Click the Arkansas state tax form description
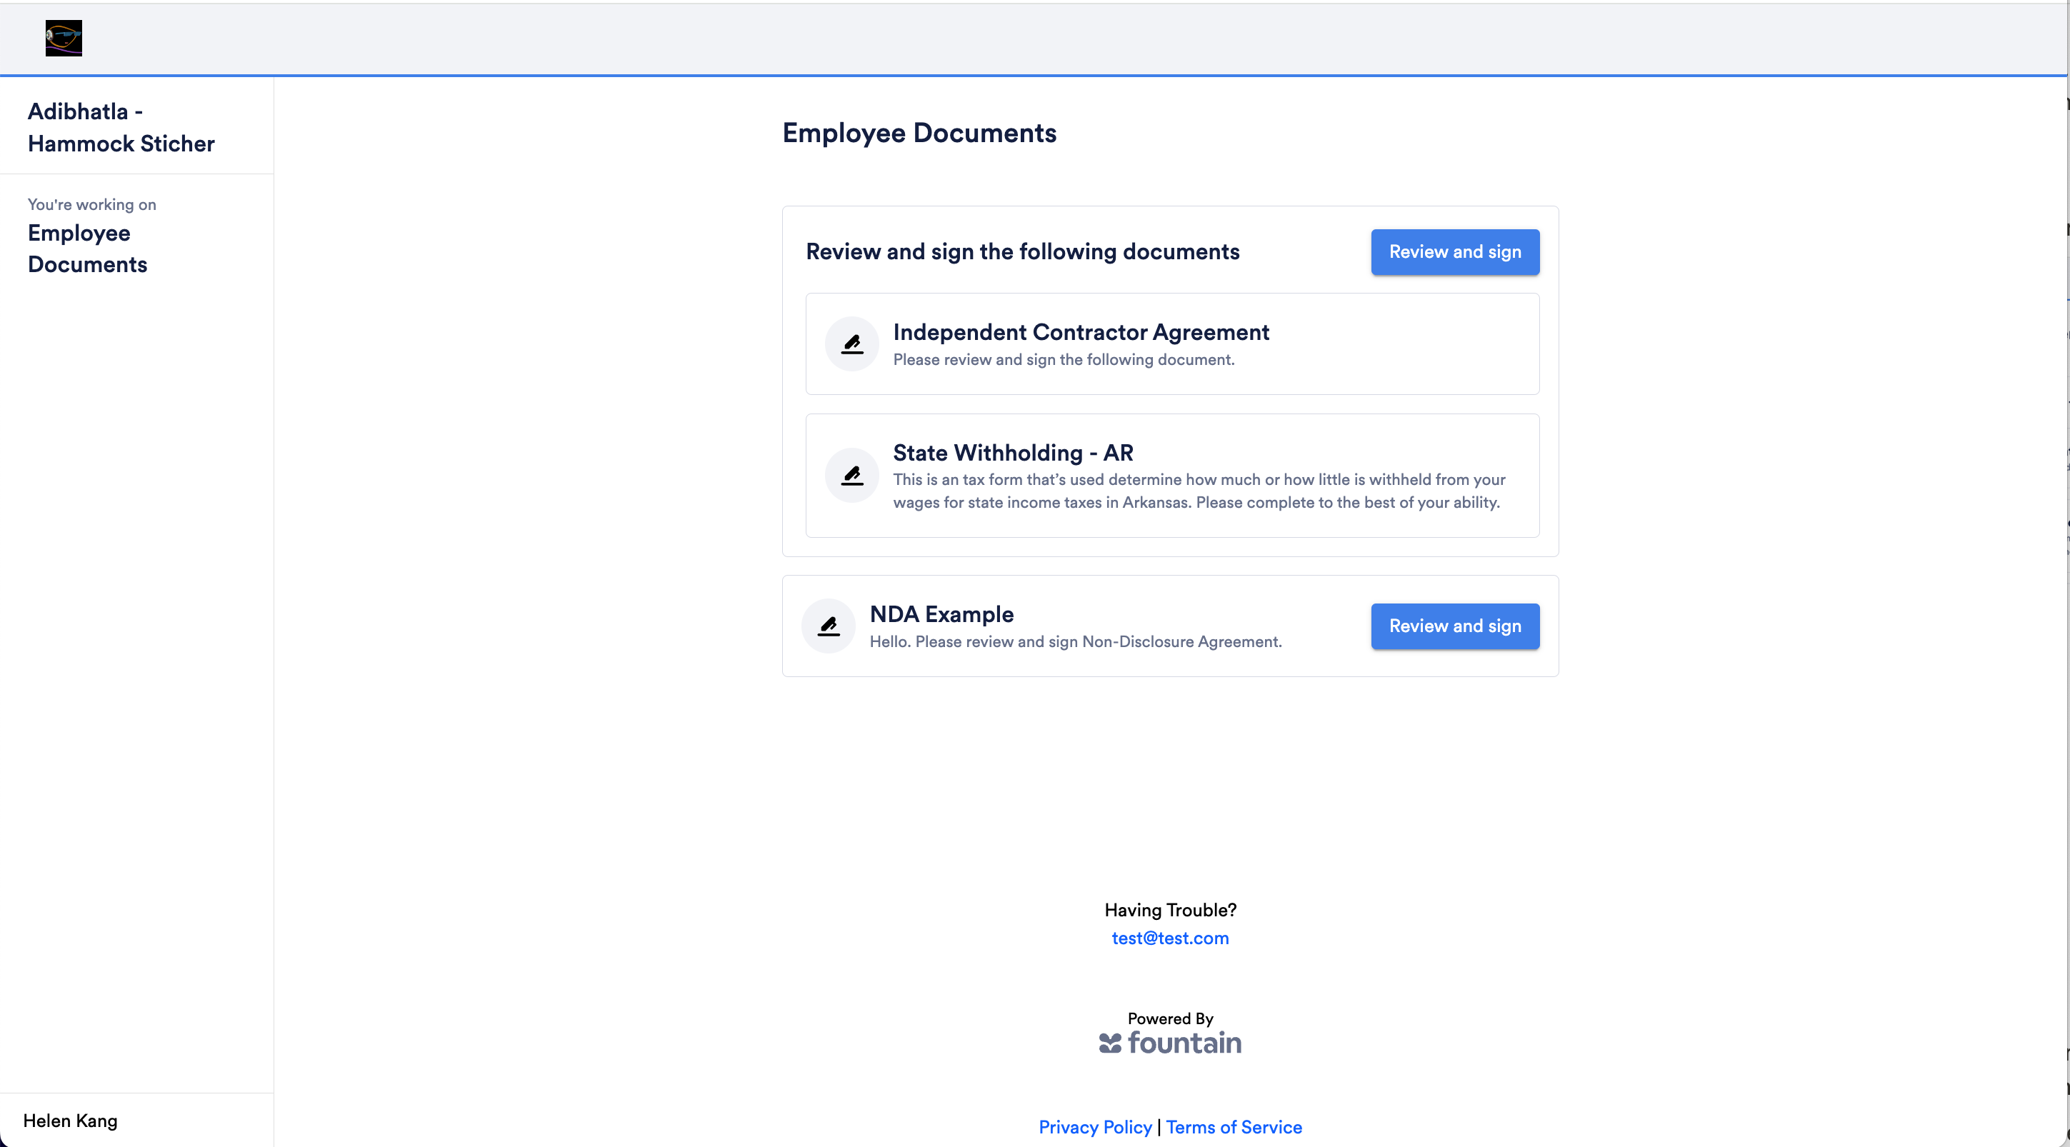This screenshot has width=2070, height=1147. point(1199,491)
